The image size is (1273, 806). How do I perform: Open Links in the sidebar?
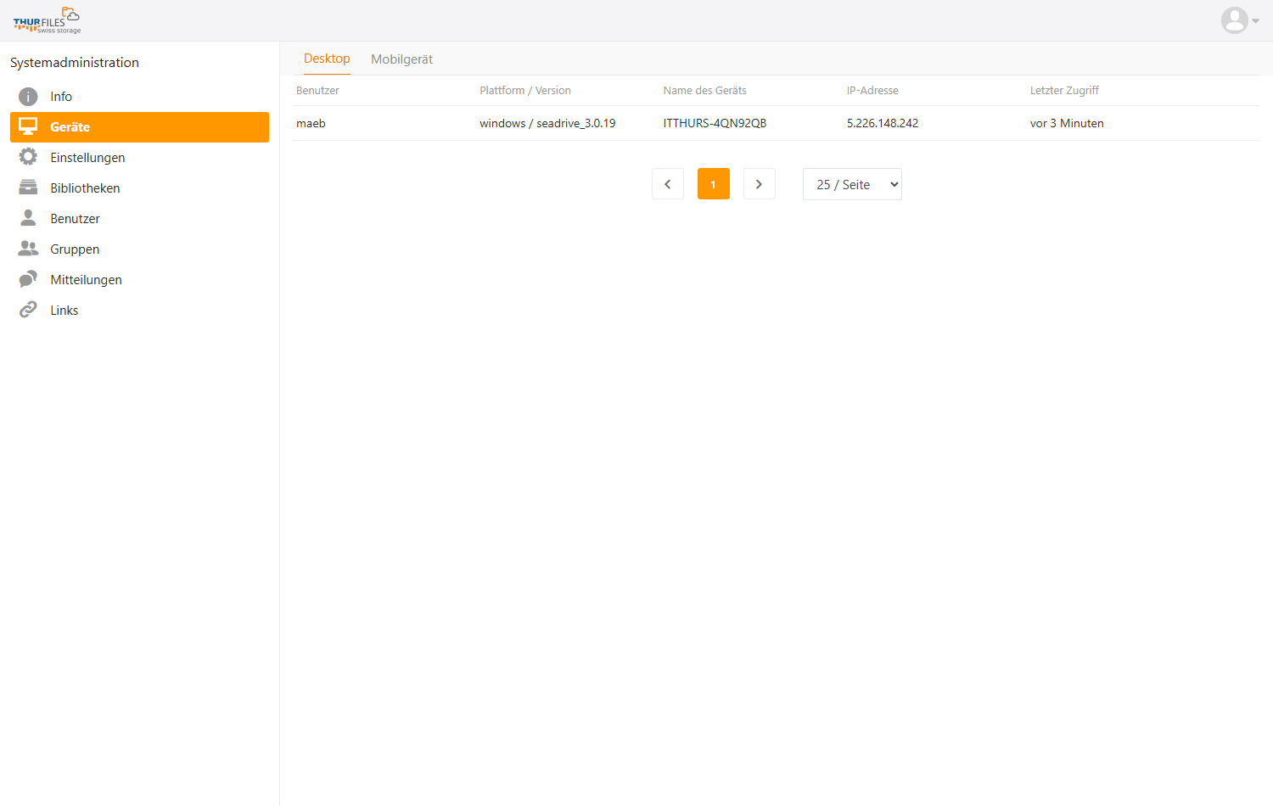[139, 311]
